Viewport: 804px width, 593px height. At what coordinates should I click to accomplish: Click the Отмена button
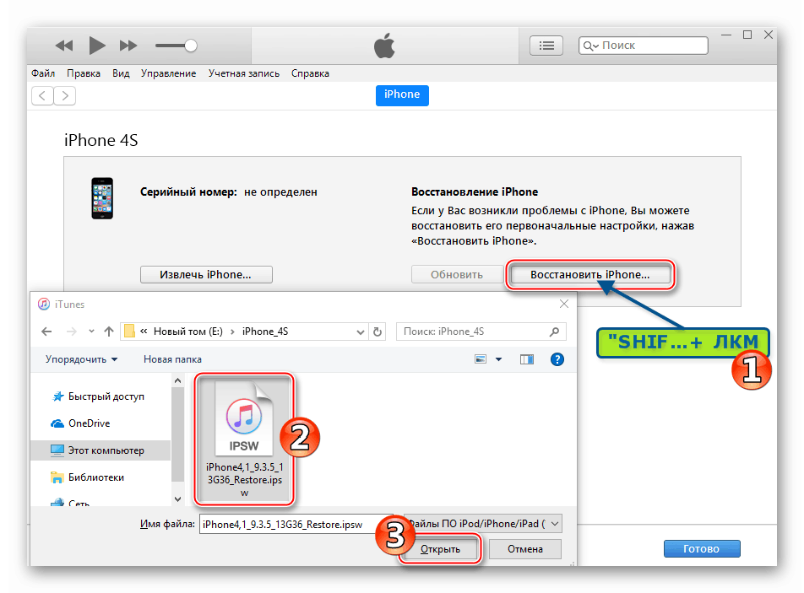(x=525, y=549)
